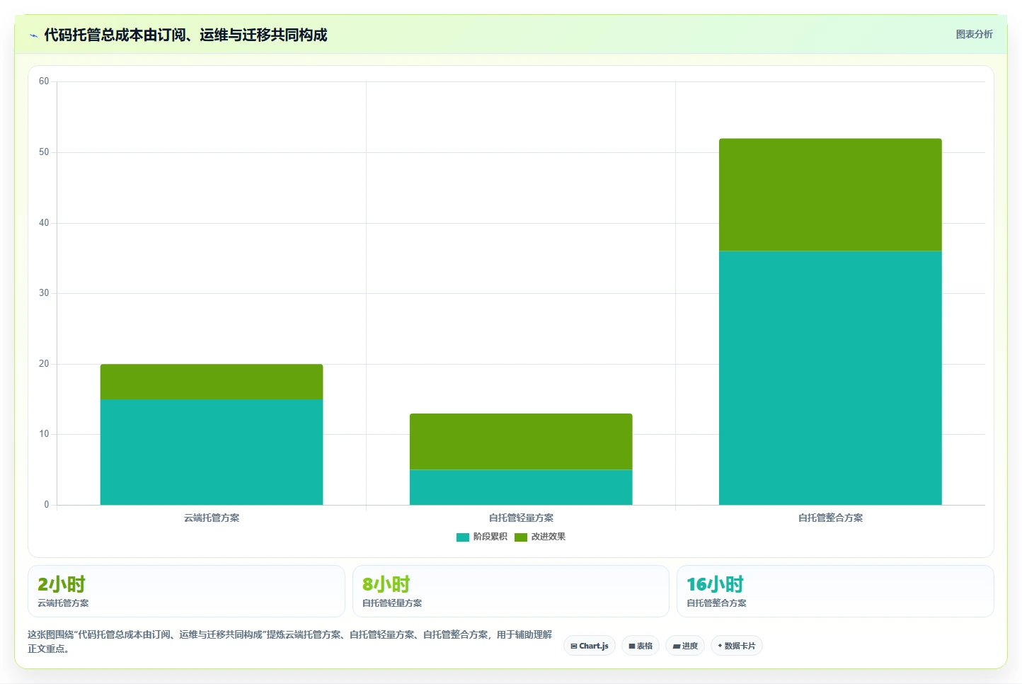Click the teal 阶段累积 legend color box
Image resolution: width=1022 pixels, height=684 pixels.
(x=463, y=537)
